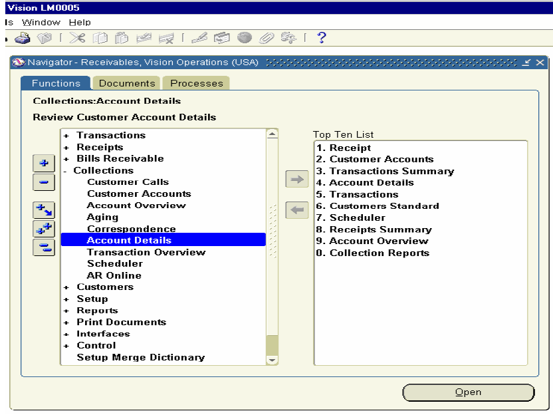Select the Correspondence function

point(132,229)
